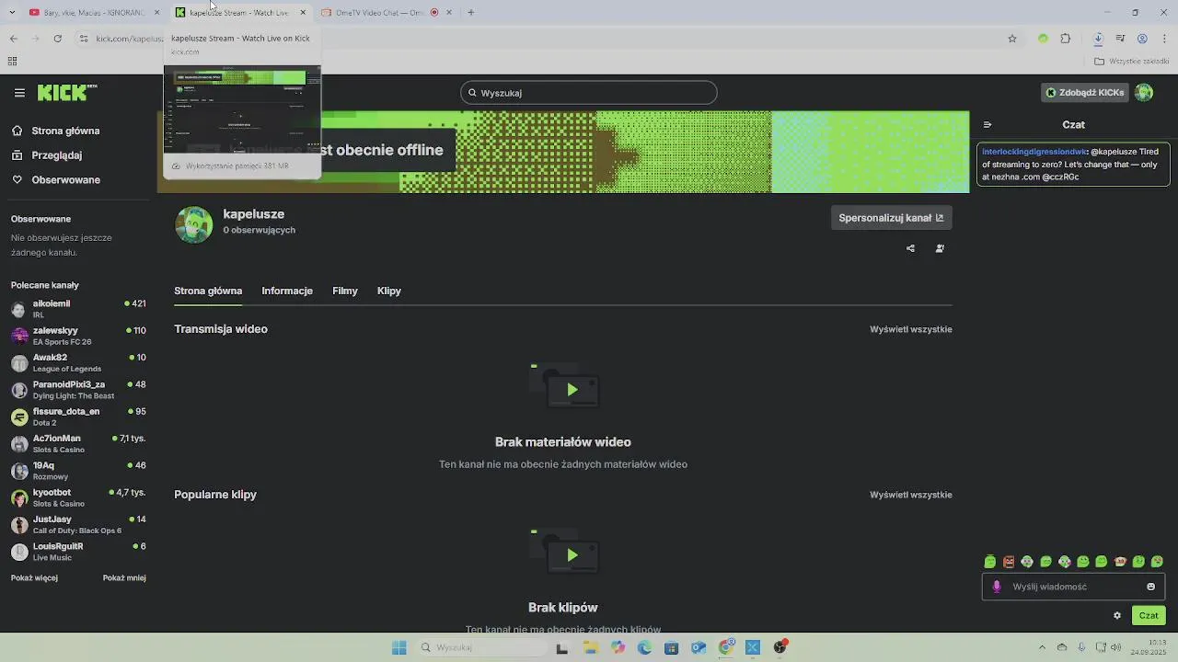
Task: Bookmark this page with star icon
Action: coord(1012,39)
